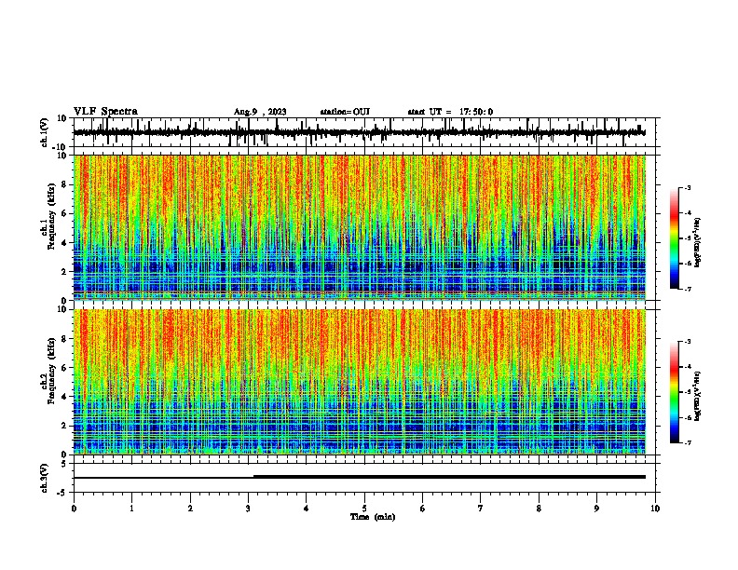Click the "ch.3(V)" axis label
The height and width of the screenshot is (570, 738).
pyautogui.click(x=45, y=478)
